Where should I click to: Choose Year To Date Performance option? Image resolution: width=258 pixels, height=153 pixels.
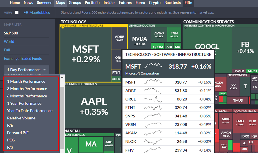pos(30,111)
